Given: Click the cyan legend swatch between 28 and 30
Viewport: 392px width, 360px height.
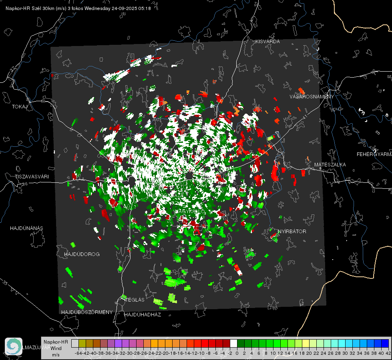Looking at the screenshot, I should [342, 344].
